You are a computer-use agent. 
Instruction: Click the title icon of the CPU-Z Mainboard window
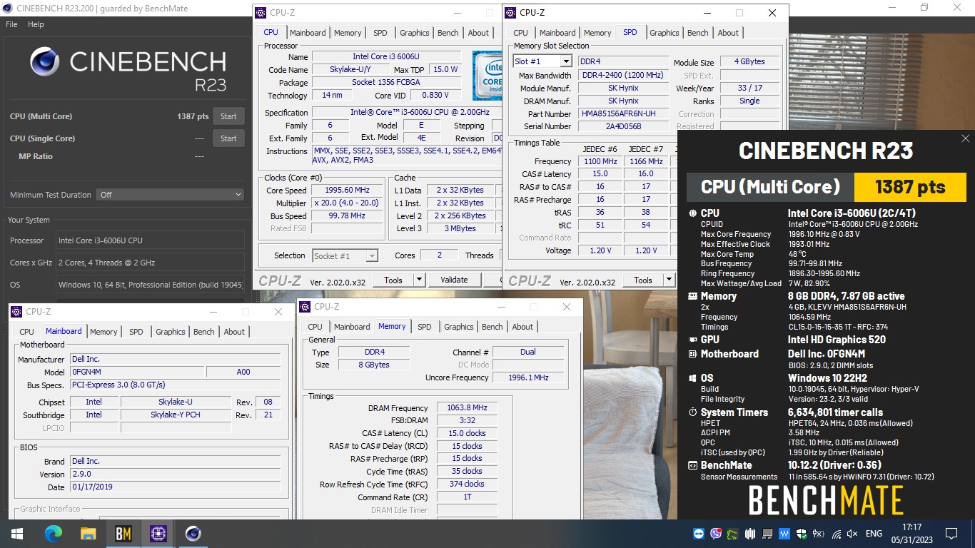point(17,312)
